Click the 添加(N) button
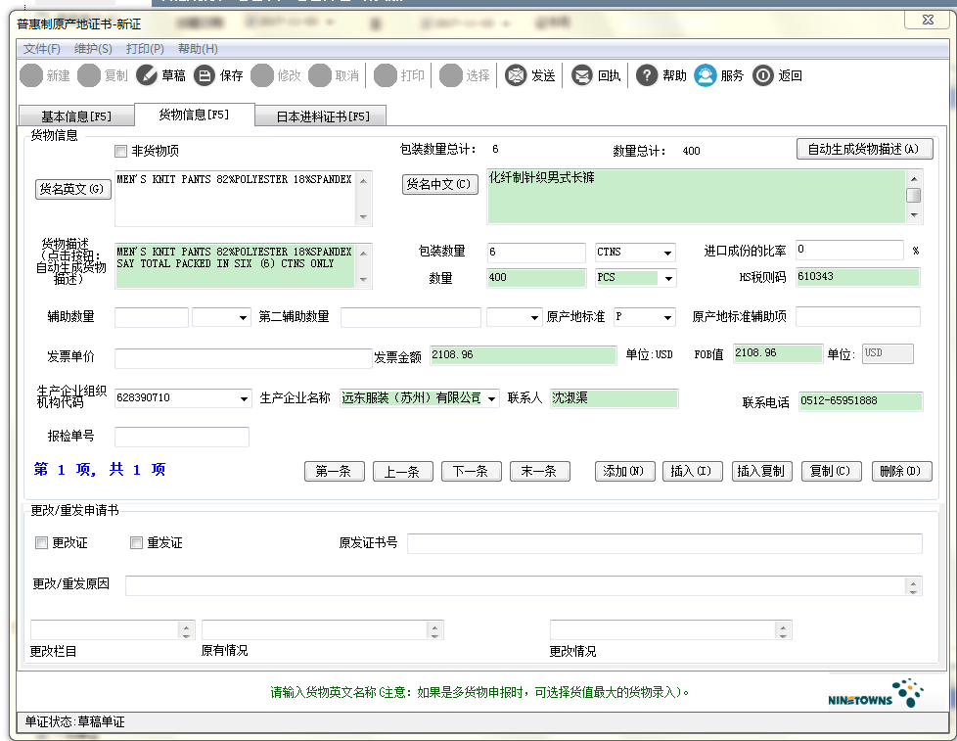 pos(624,471)
